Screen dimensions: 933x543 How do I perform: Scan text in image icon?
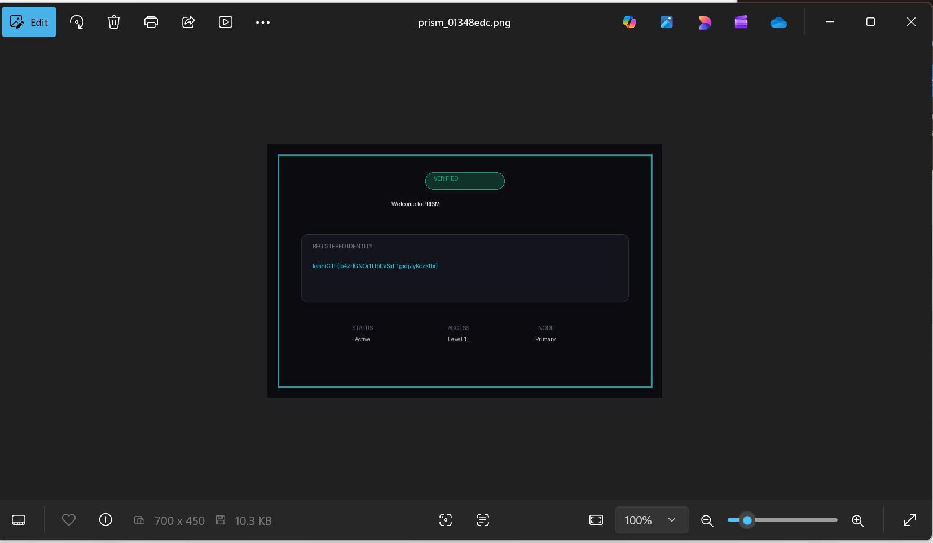(x=483, y=520)
